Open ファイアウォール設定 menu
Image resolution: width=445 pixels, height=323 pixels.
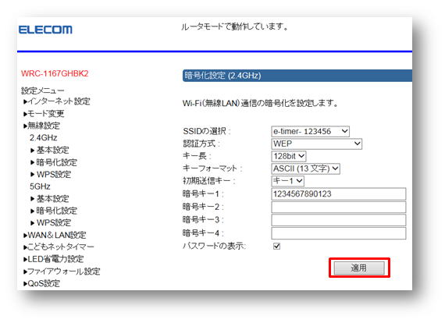(62, 272)
